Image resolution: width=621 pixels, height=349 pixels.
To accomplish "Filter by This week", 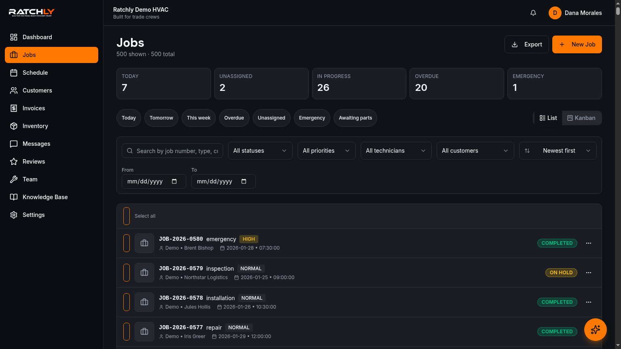I will pyautogui.click(x=199, y=118).
